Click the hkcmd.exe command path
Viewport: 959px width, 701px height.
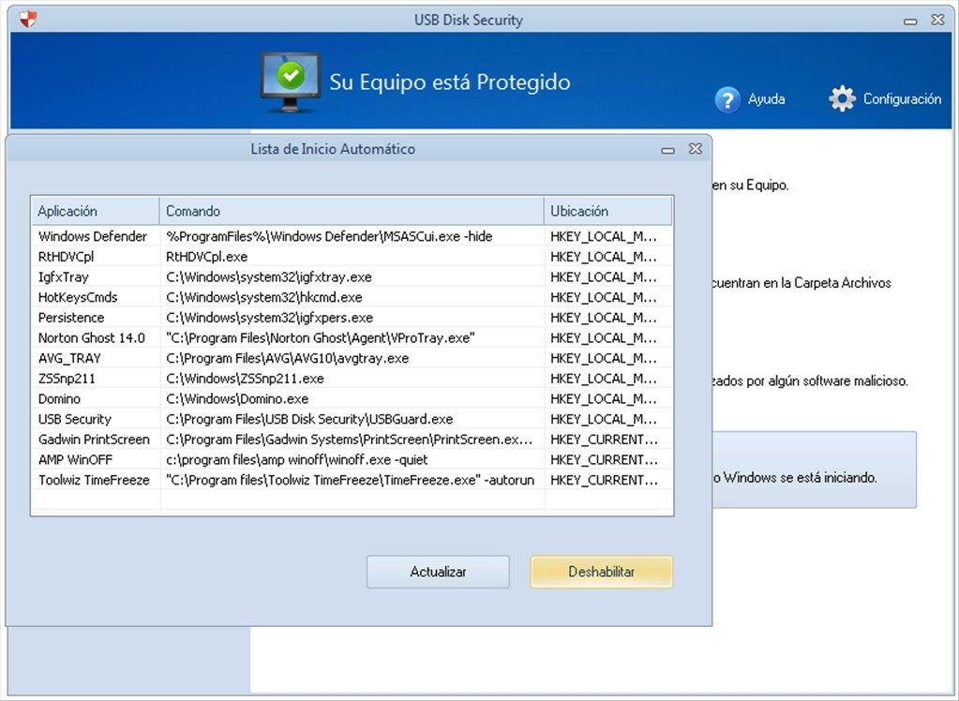point(264,297)
